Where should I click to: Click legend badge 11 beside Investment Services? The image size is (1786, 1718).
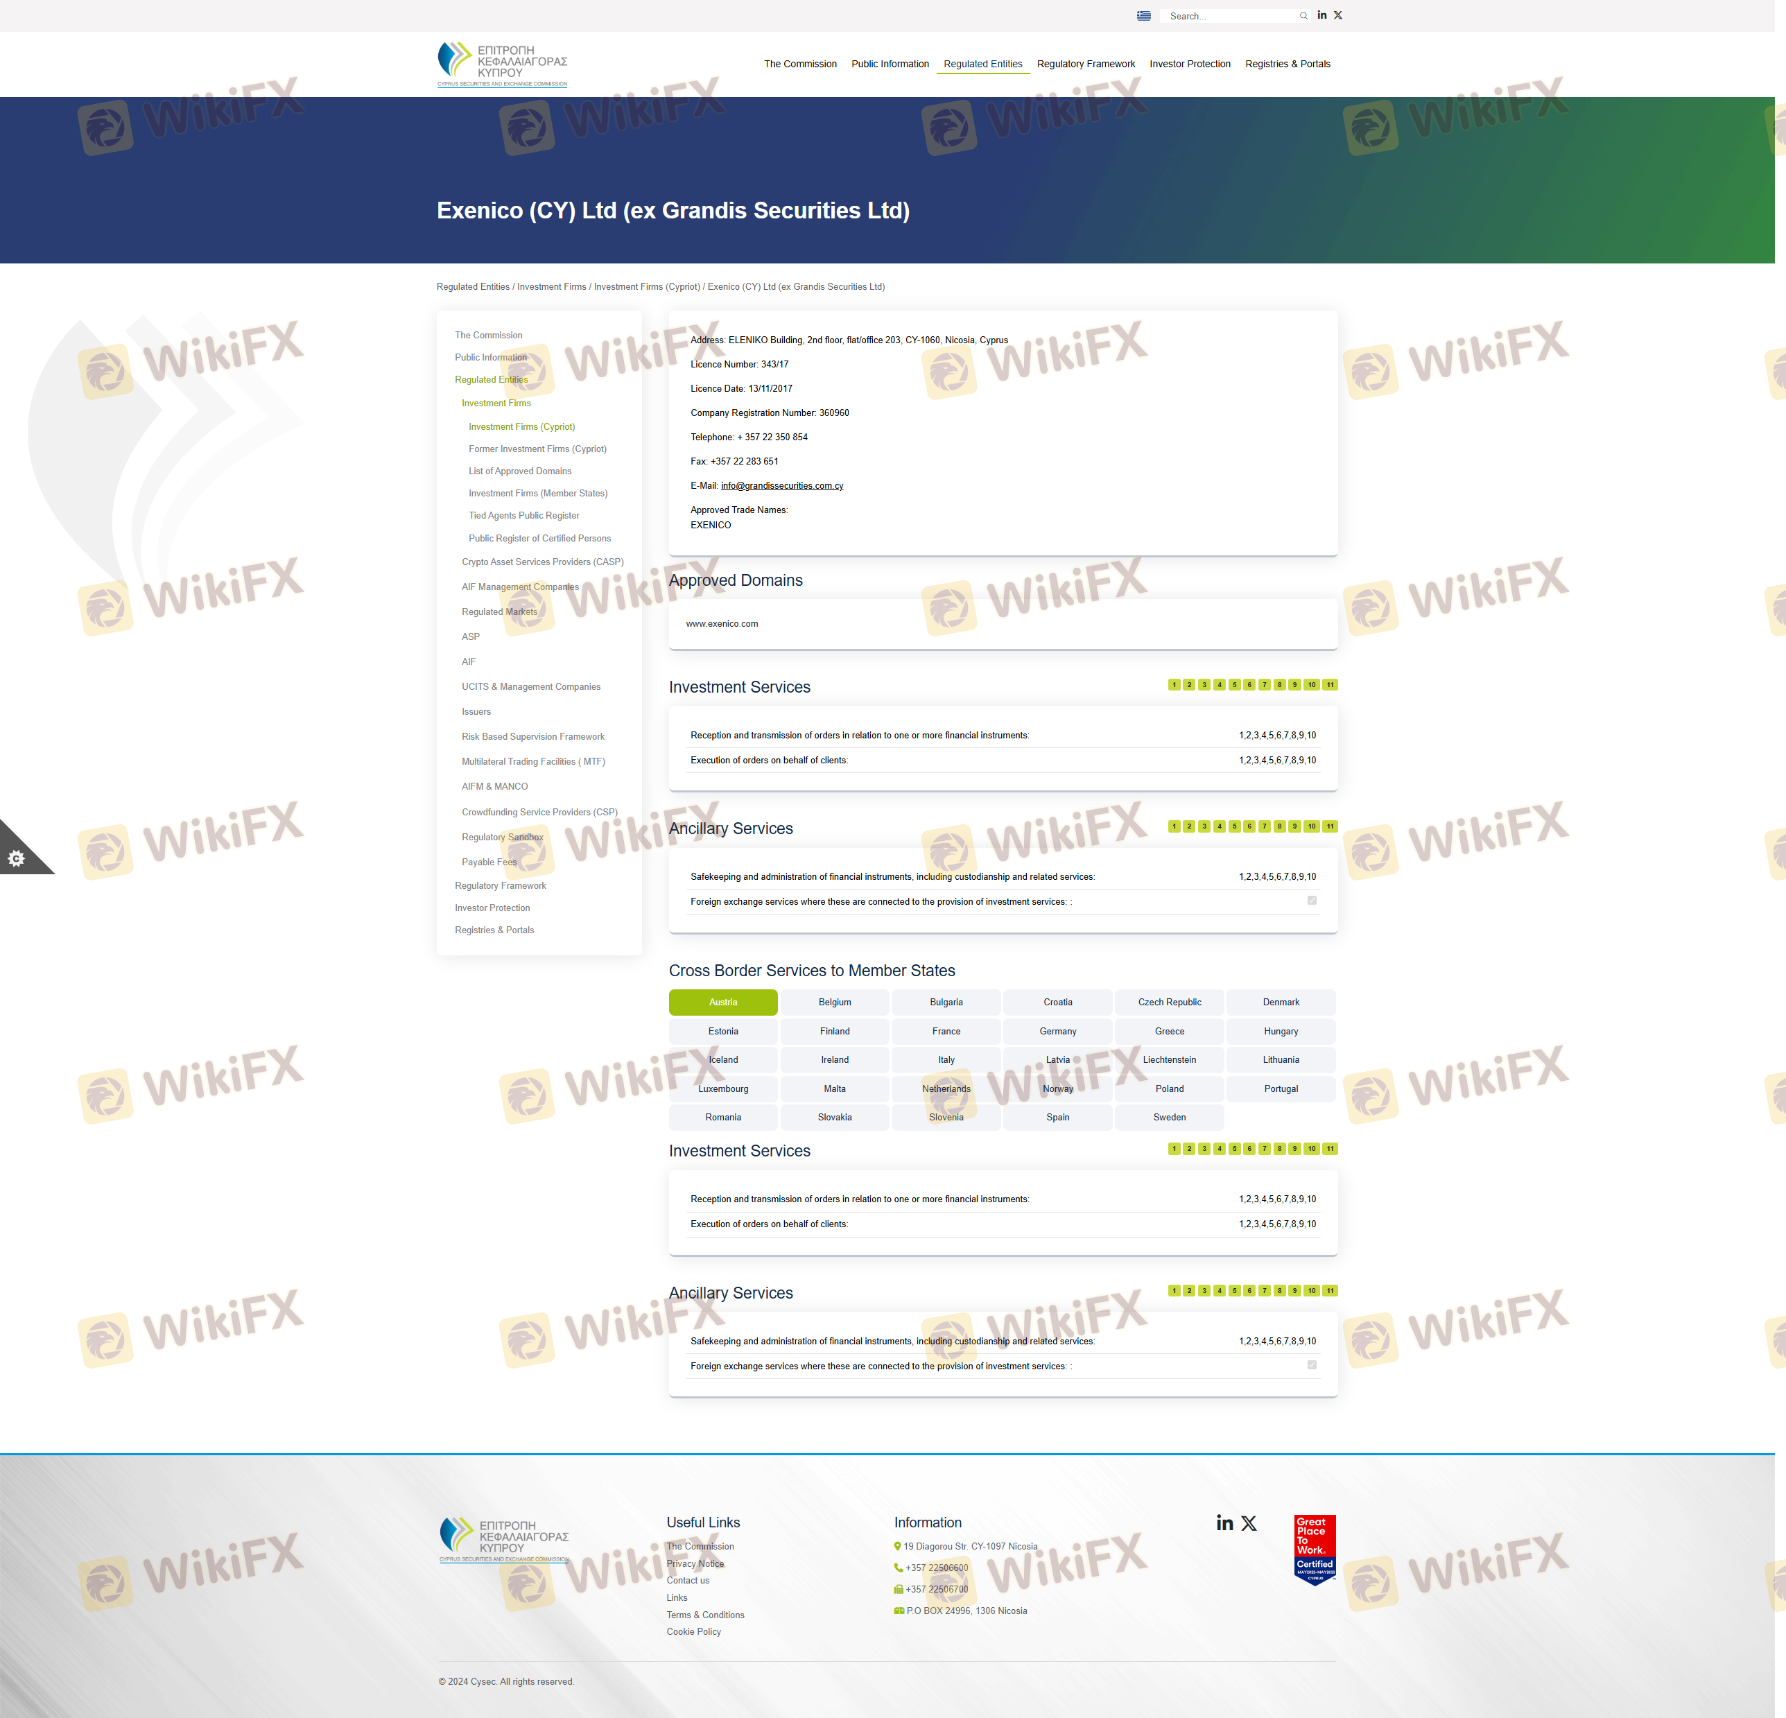click(x=1330, y=684)
